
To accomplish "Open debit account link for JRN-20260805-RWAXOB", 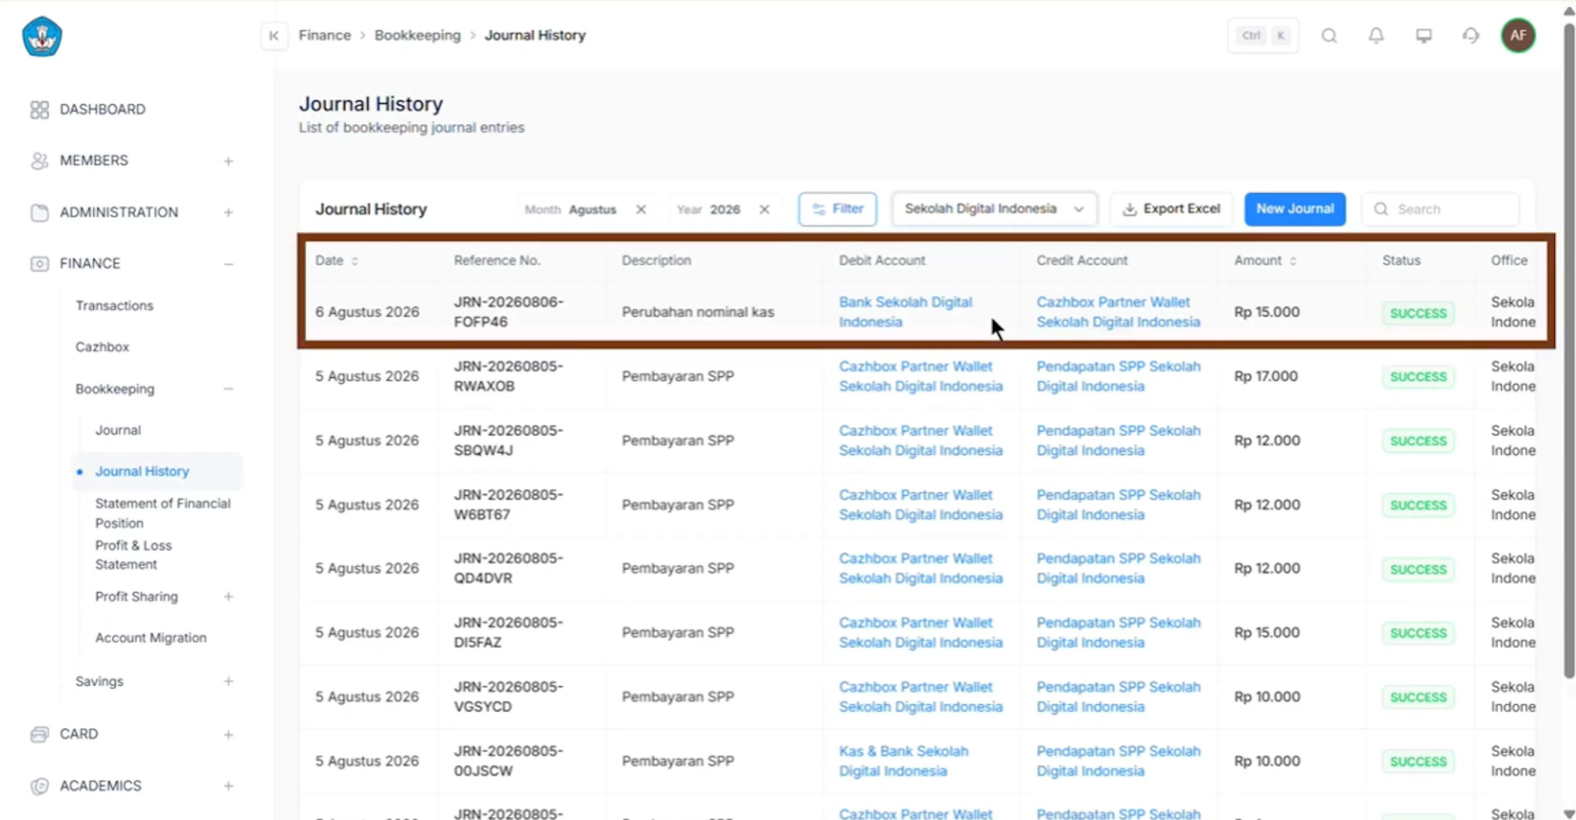I will (920, 376).
